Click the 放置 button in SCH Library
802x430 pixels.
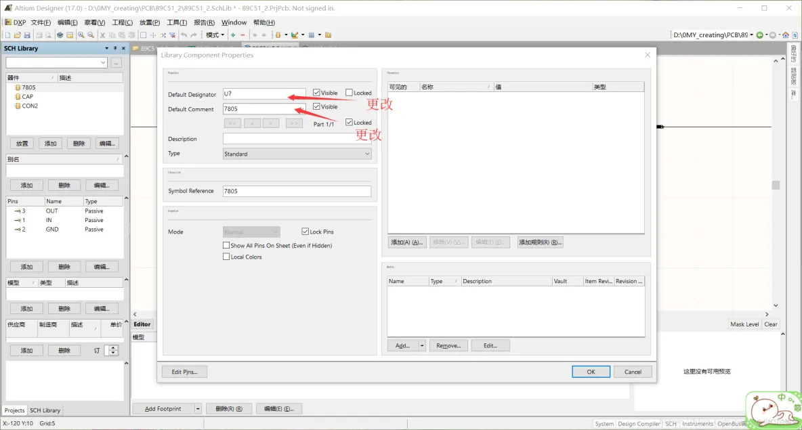[22, 144]
